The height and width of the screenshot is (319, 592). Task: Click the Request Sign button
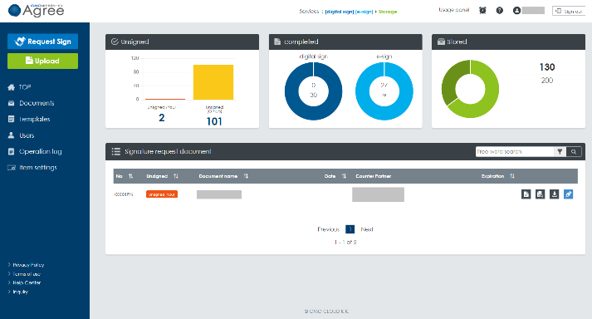[42, 42]
